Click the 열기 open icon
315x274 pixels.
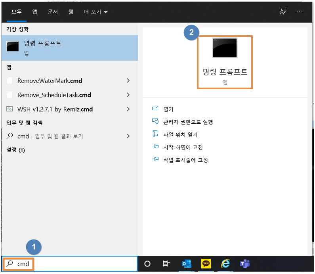[155, 109]
